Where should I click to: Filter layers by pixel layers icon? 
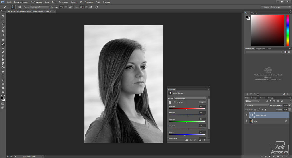coord(267,101)
